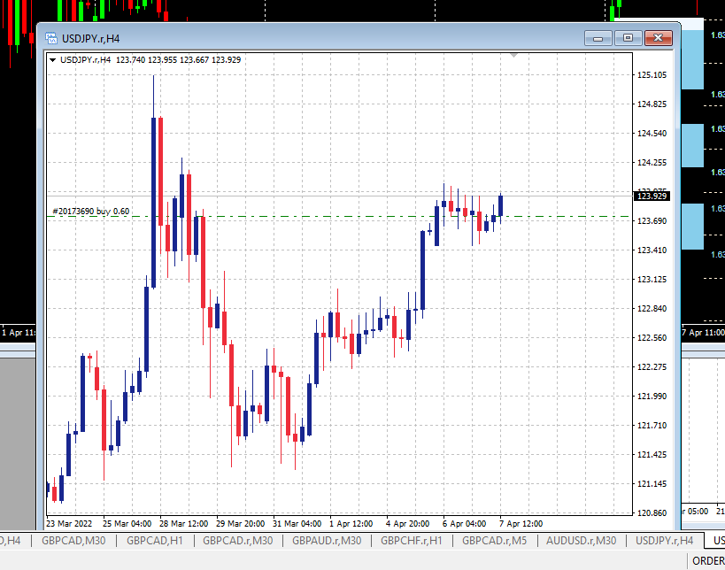The height and width of the screenshot is (570, 725).
Task: Click the USDJPY.r,H4 chart window icon
Action: point(50,38)
